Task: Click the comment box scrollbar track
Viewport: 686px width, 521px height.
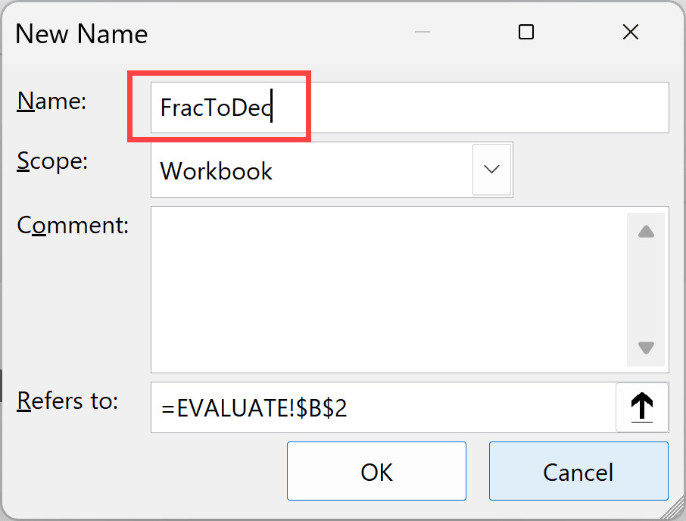Action: [646, 290]
